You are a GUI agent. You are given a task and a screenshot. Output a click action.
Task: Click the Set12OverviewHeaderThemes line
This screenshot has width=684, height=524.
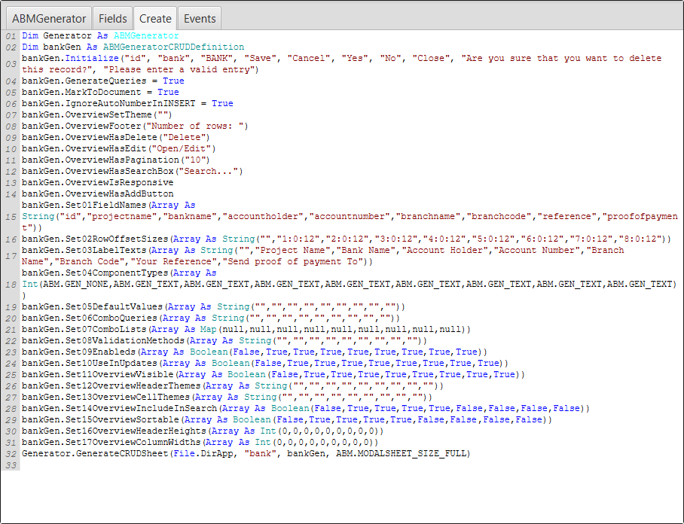pyautogui.click(x=233, y=386)
